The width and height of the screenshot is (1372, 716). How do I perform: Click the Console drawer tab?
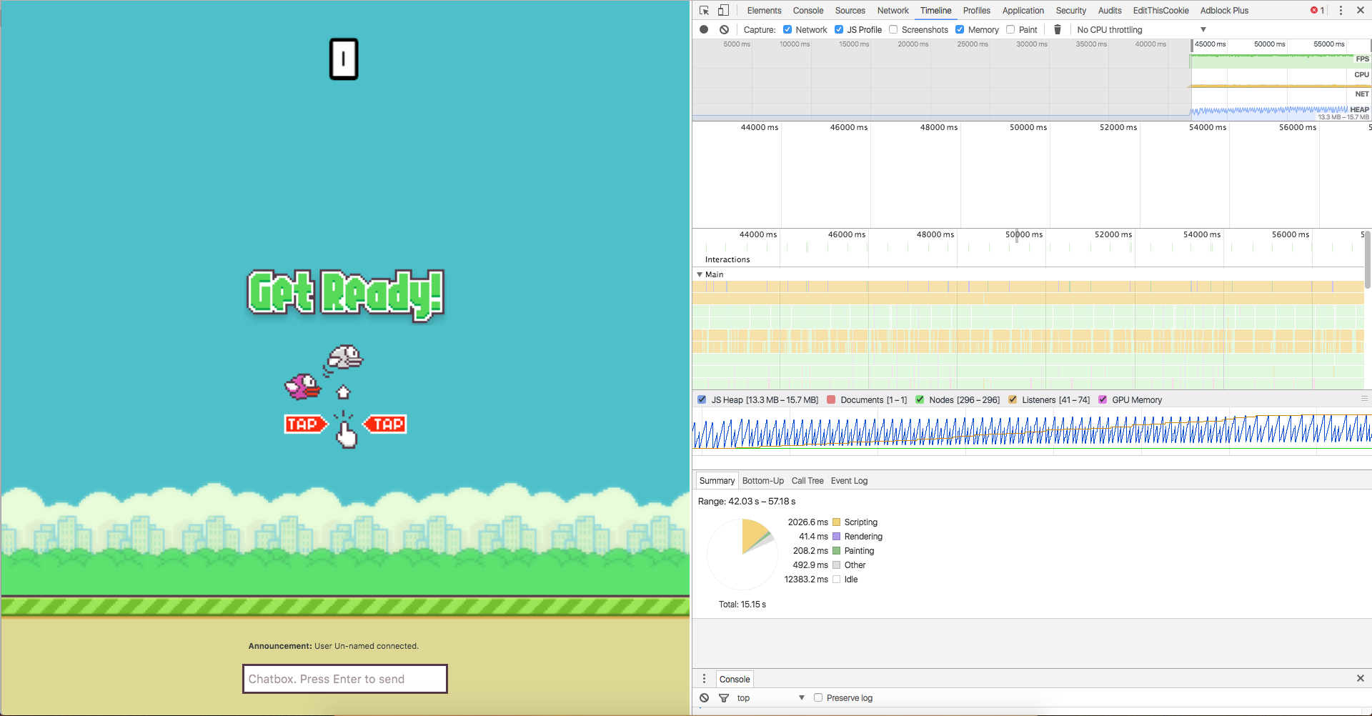[735, 679]
